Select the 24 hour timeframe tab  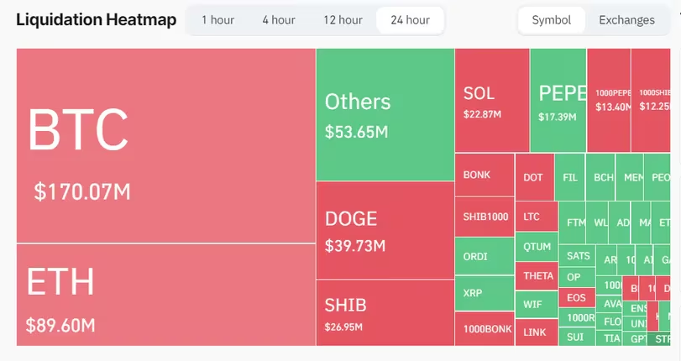pyautogui.click(x=410, y=20)
